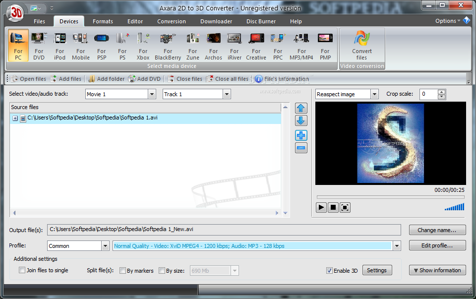476x299 pixels.
Task: Increase Crop scale with the up spinner arrow
Action: pyautogui.click(x=442, y=92)
